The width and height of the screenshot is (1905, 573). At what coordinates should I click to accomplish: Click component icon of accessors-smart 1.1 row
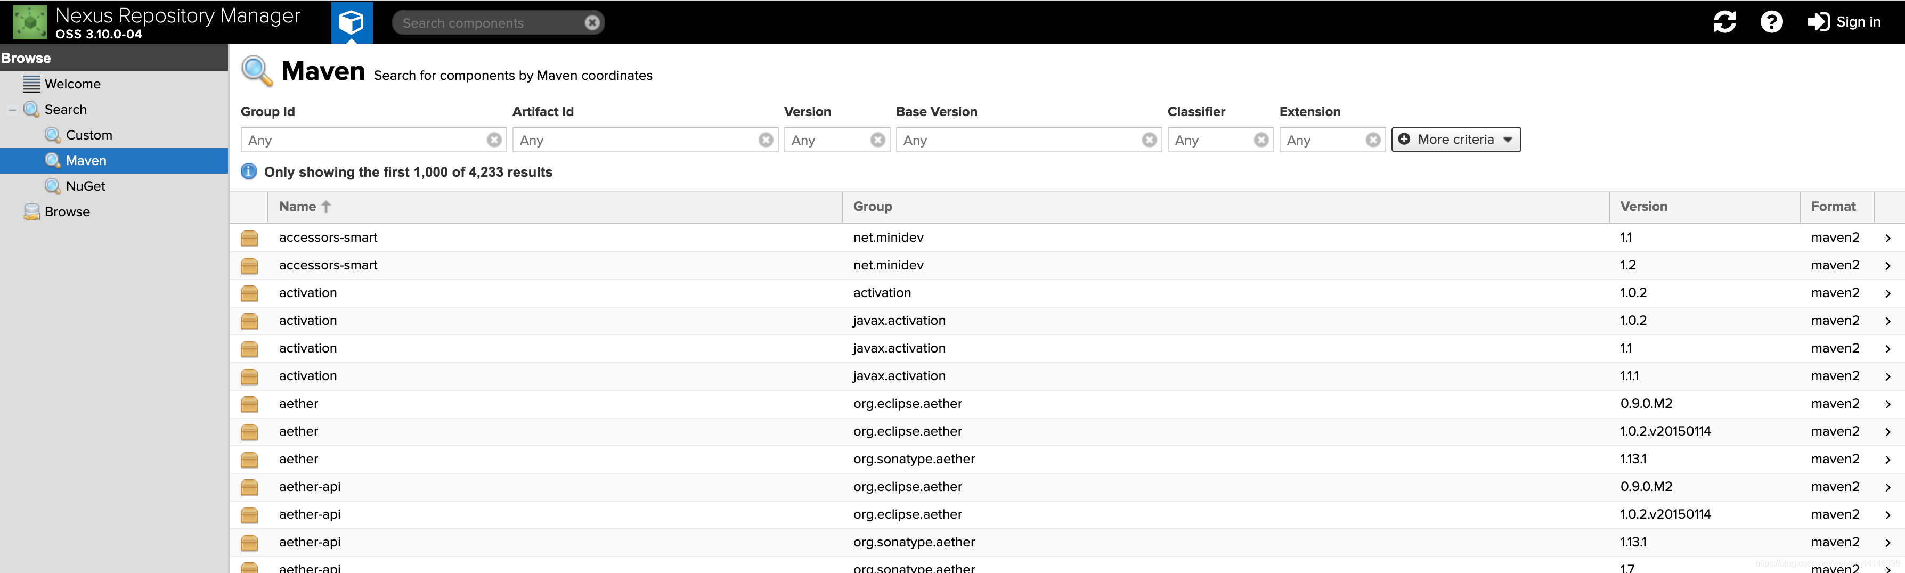249,238
